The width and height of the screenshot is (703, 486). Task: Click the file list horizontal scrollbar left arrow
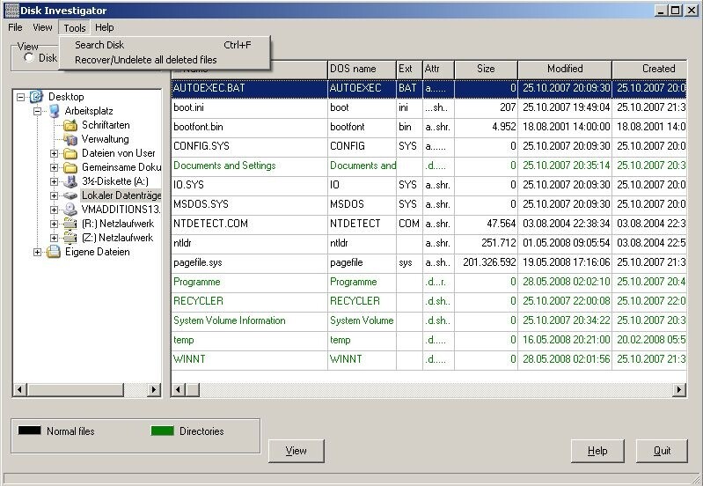click(x=179, y=389)
